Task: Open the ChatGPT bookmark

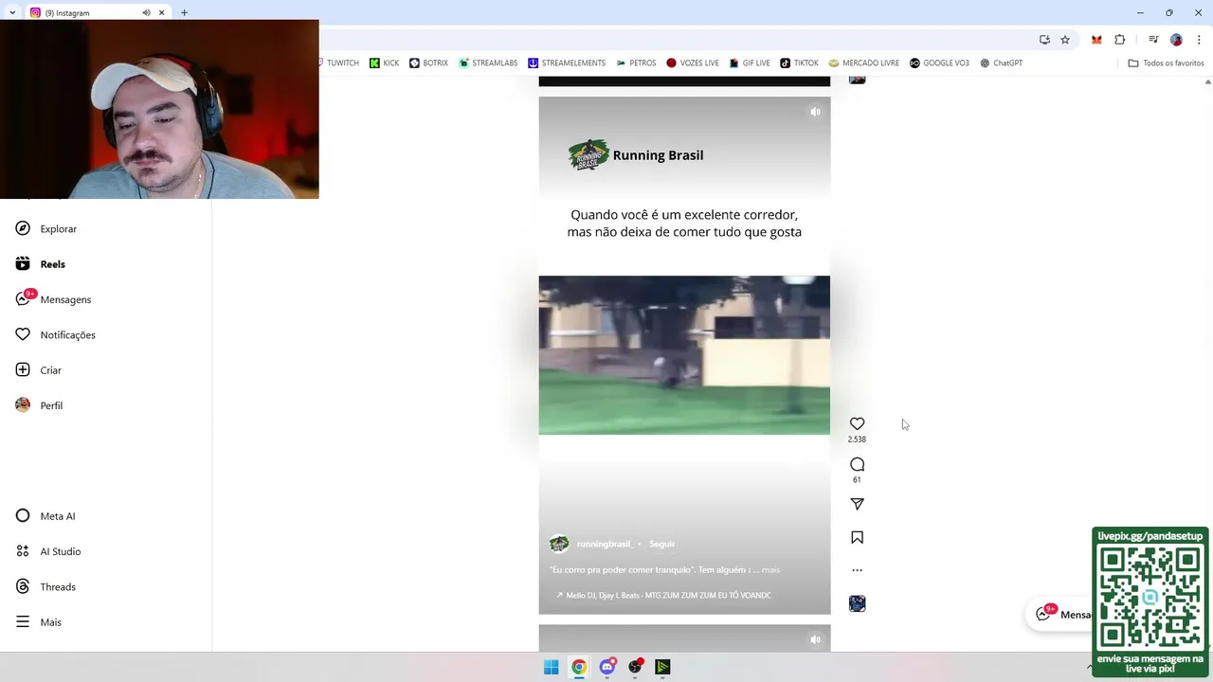Action: [x=1001, y=63]
